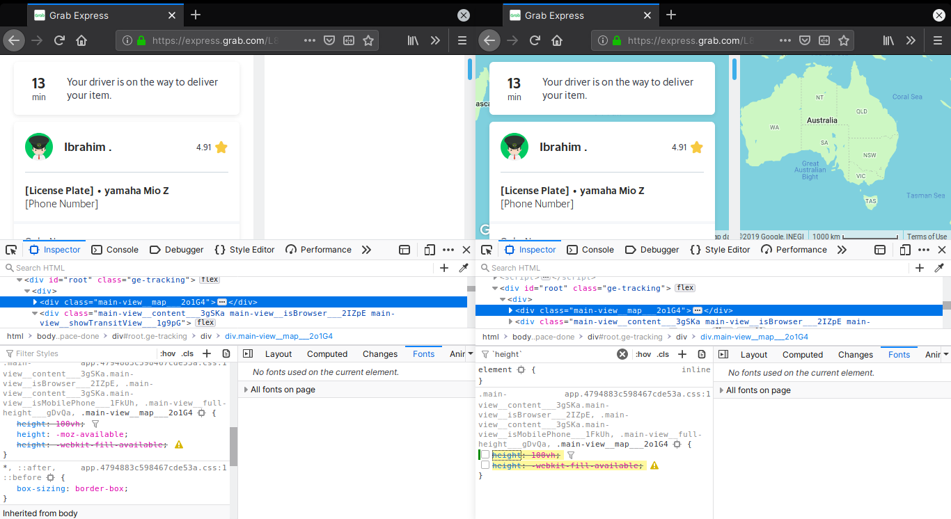Open the app.4794883c598467cde53a.css:1 source link in right DevTools
This screenshot has height=519, width=951.
(x=638, y=394)
